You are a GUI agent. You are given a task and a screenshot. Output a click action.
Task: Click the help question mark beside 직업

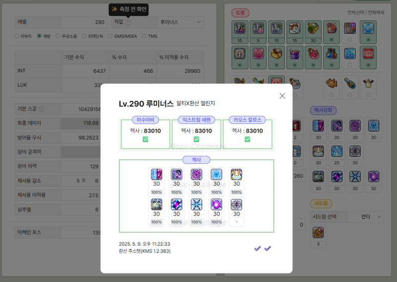tap(128, 22)
